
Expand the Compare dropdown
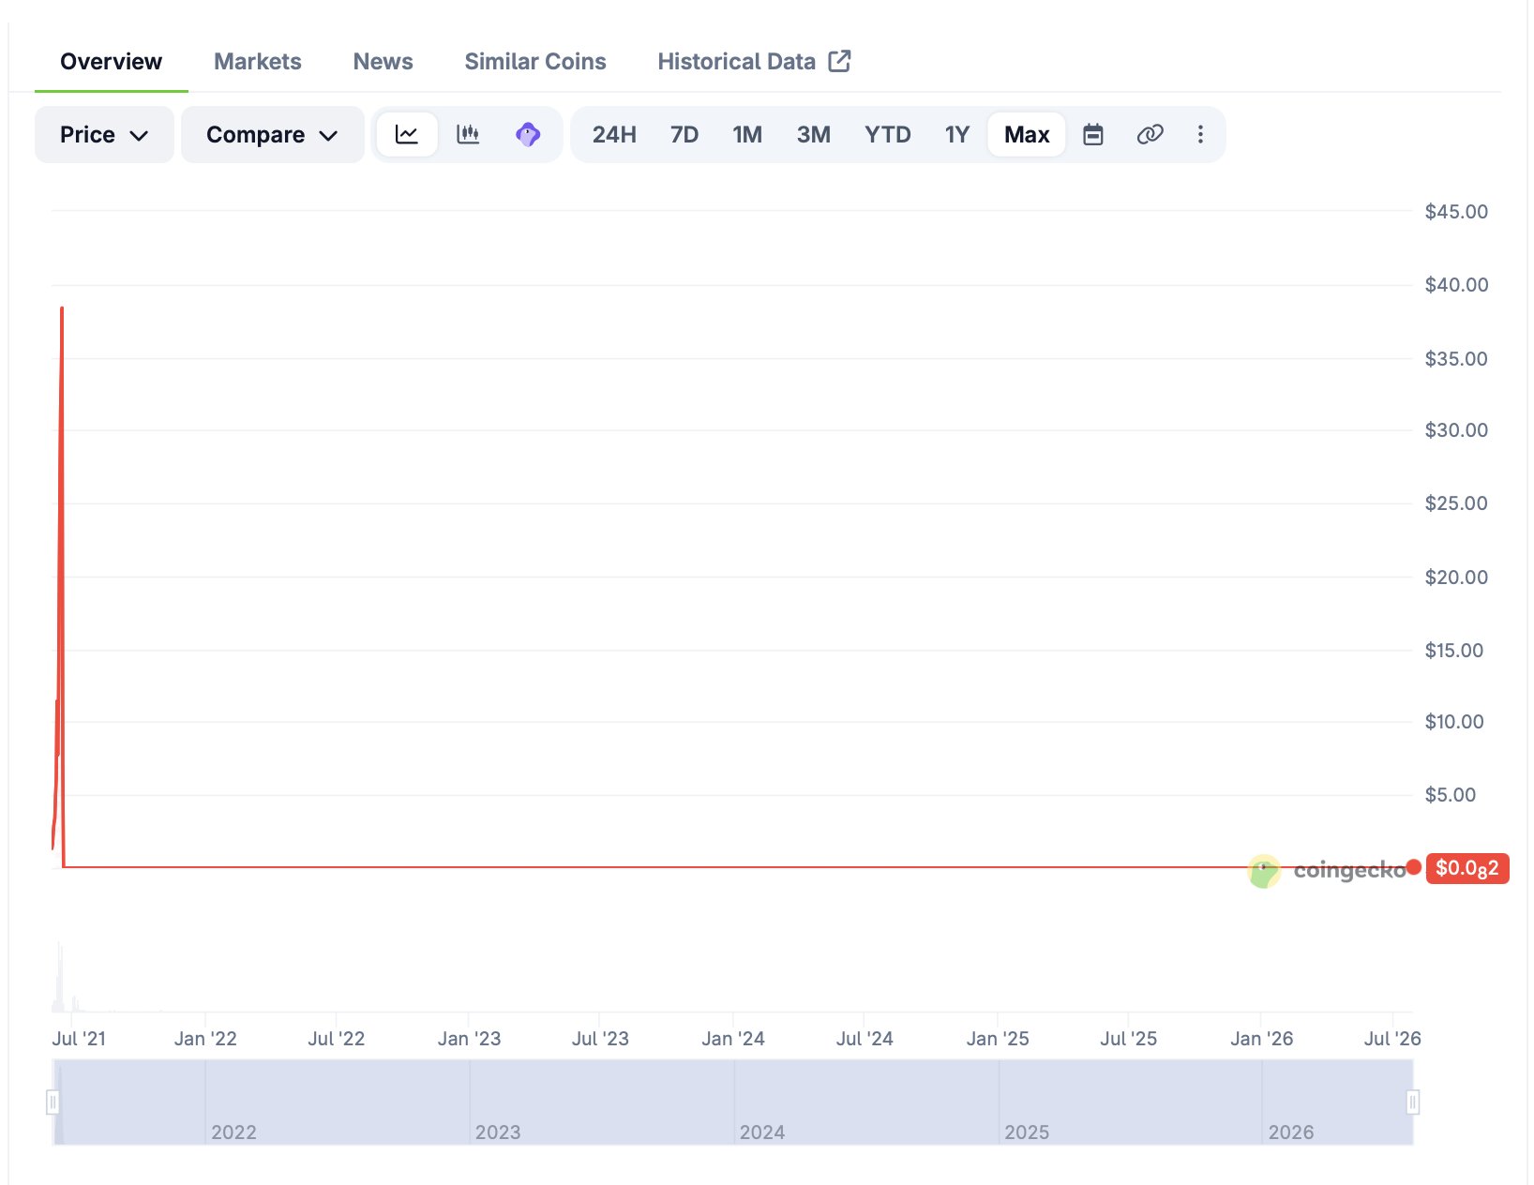[x=272, y=134]
